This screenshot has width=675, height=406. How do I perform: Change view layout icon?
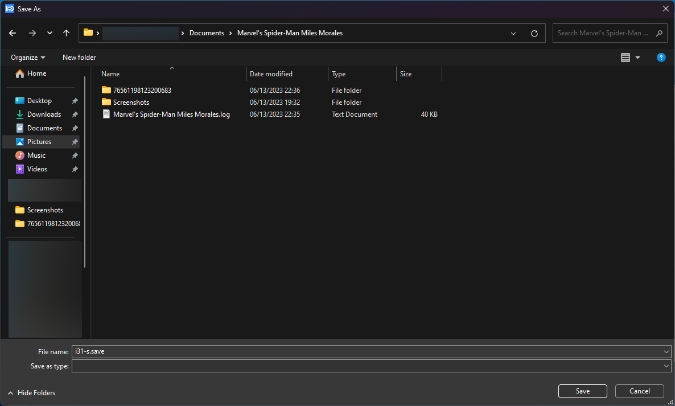coord(625,58)
